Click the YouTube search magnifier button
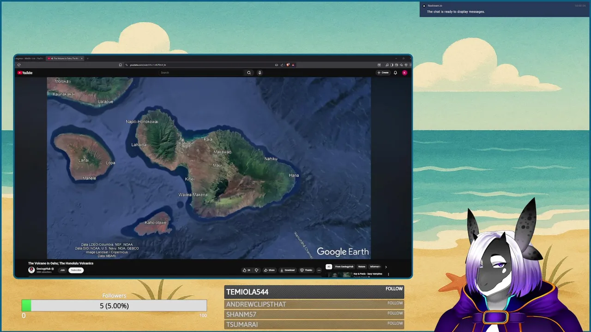Screen dimensions: 591x332 point(249,72)
